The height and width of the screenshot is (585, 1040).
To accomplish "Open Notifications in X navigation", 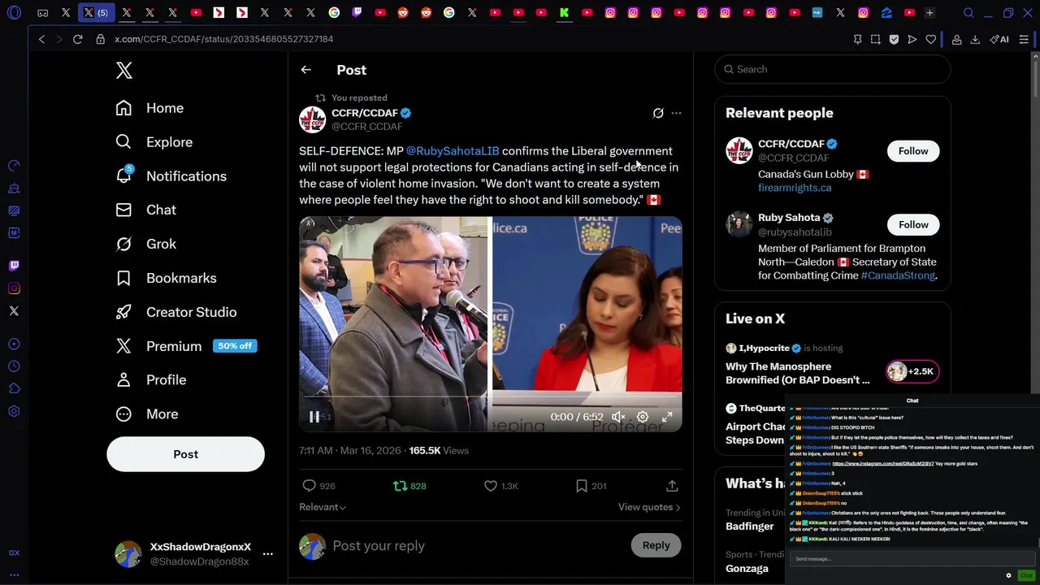I will pyautogui.click(x=171, y=176).
